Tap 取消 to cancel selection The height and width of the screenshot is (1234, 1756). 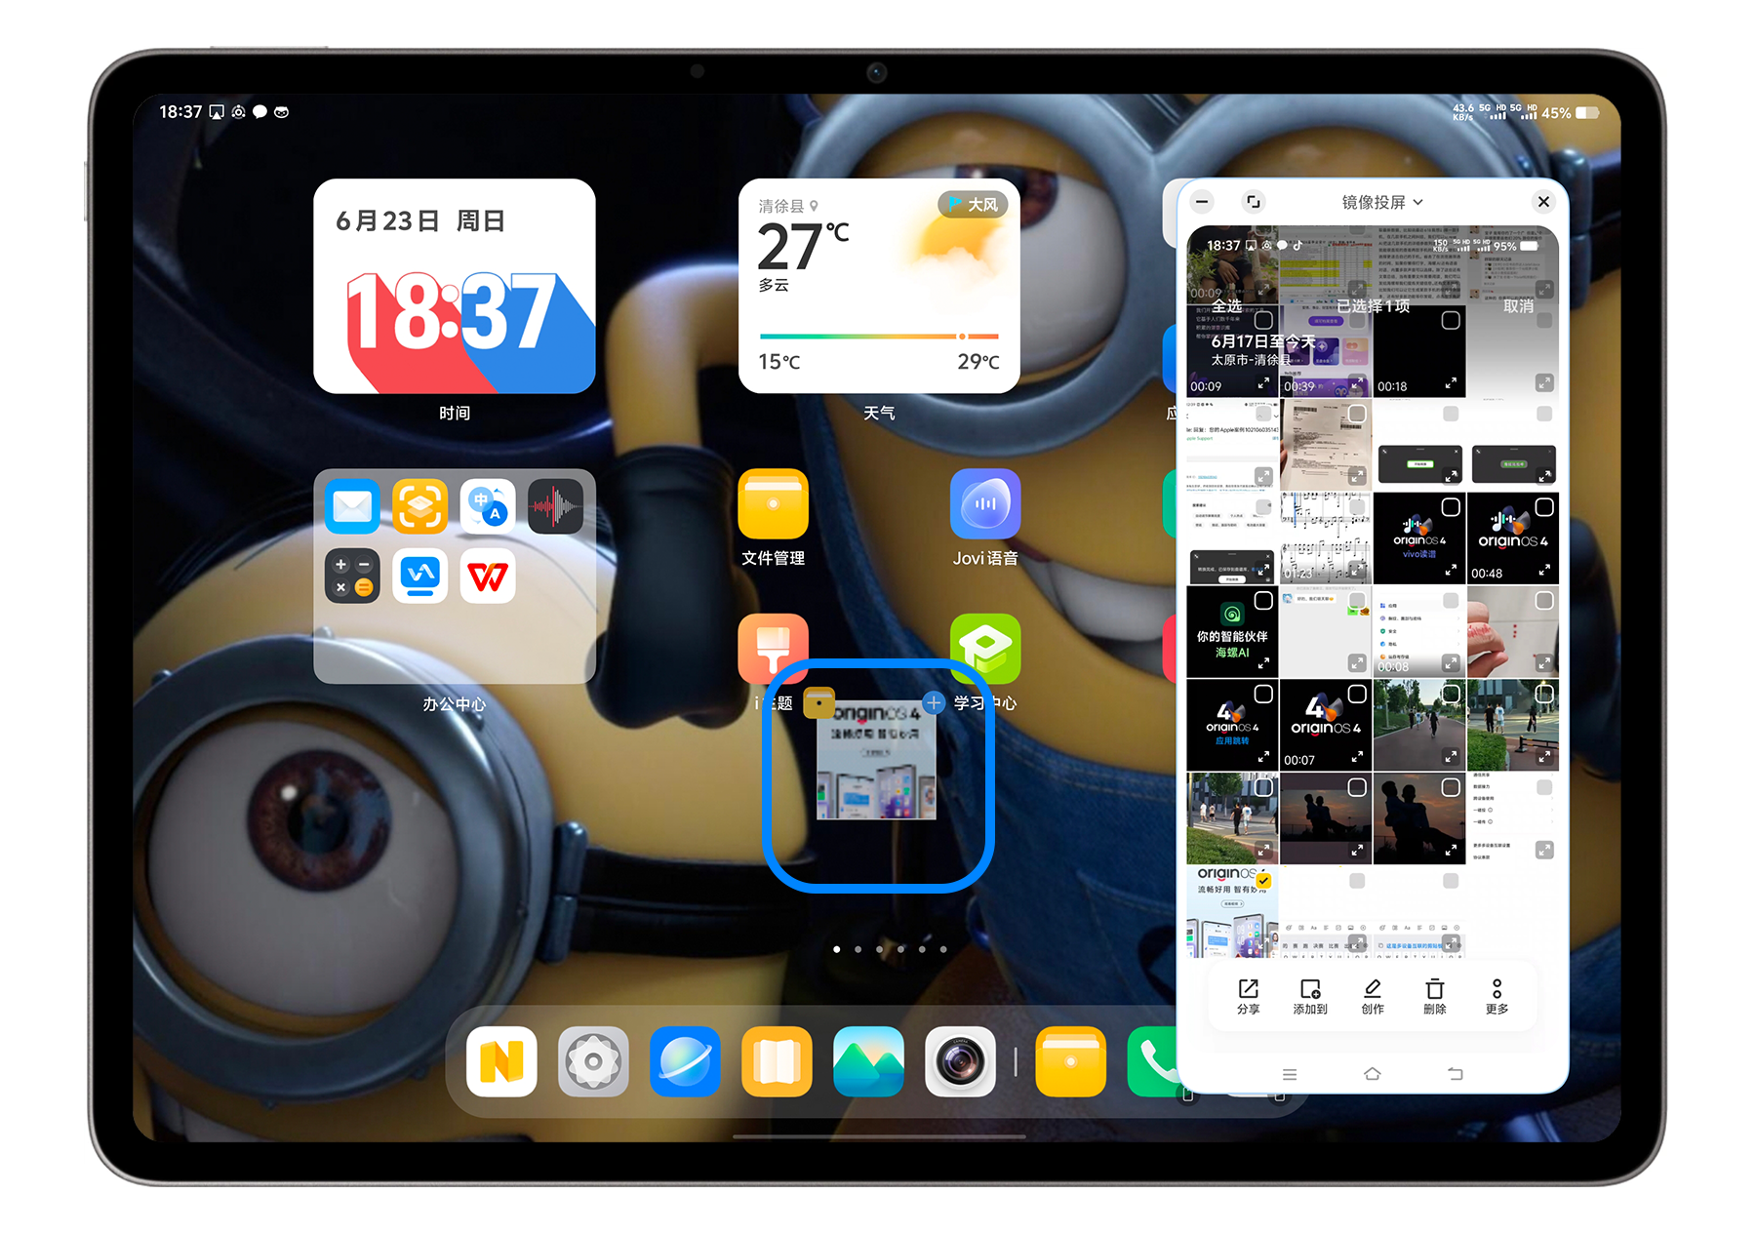(x=1519, y=306)
